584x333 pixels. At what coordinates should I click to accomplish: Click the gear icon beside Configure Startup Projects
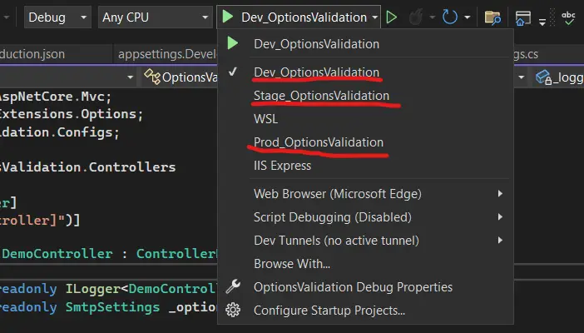[x=234, y=311]
